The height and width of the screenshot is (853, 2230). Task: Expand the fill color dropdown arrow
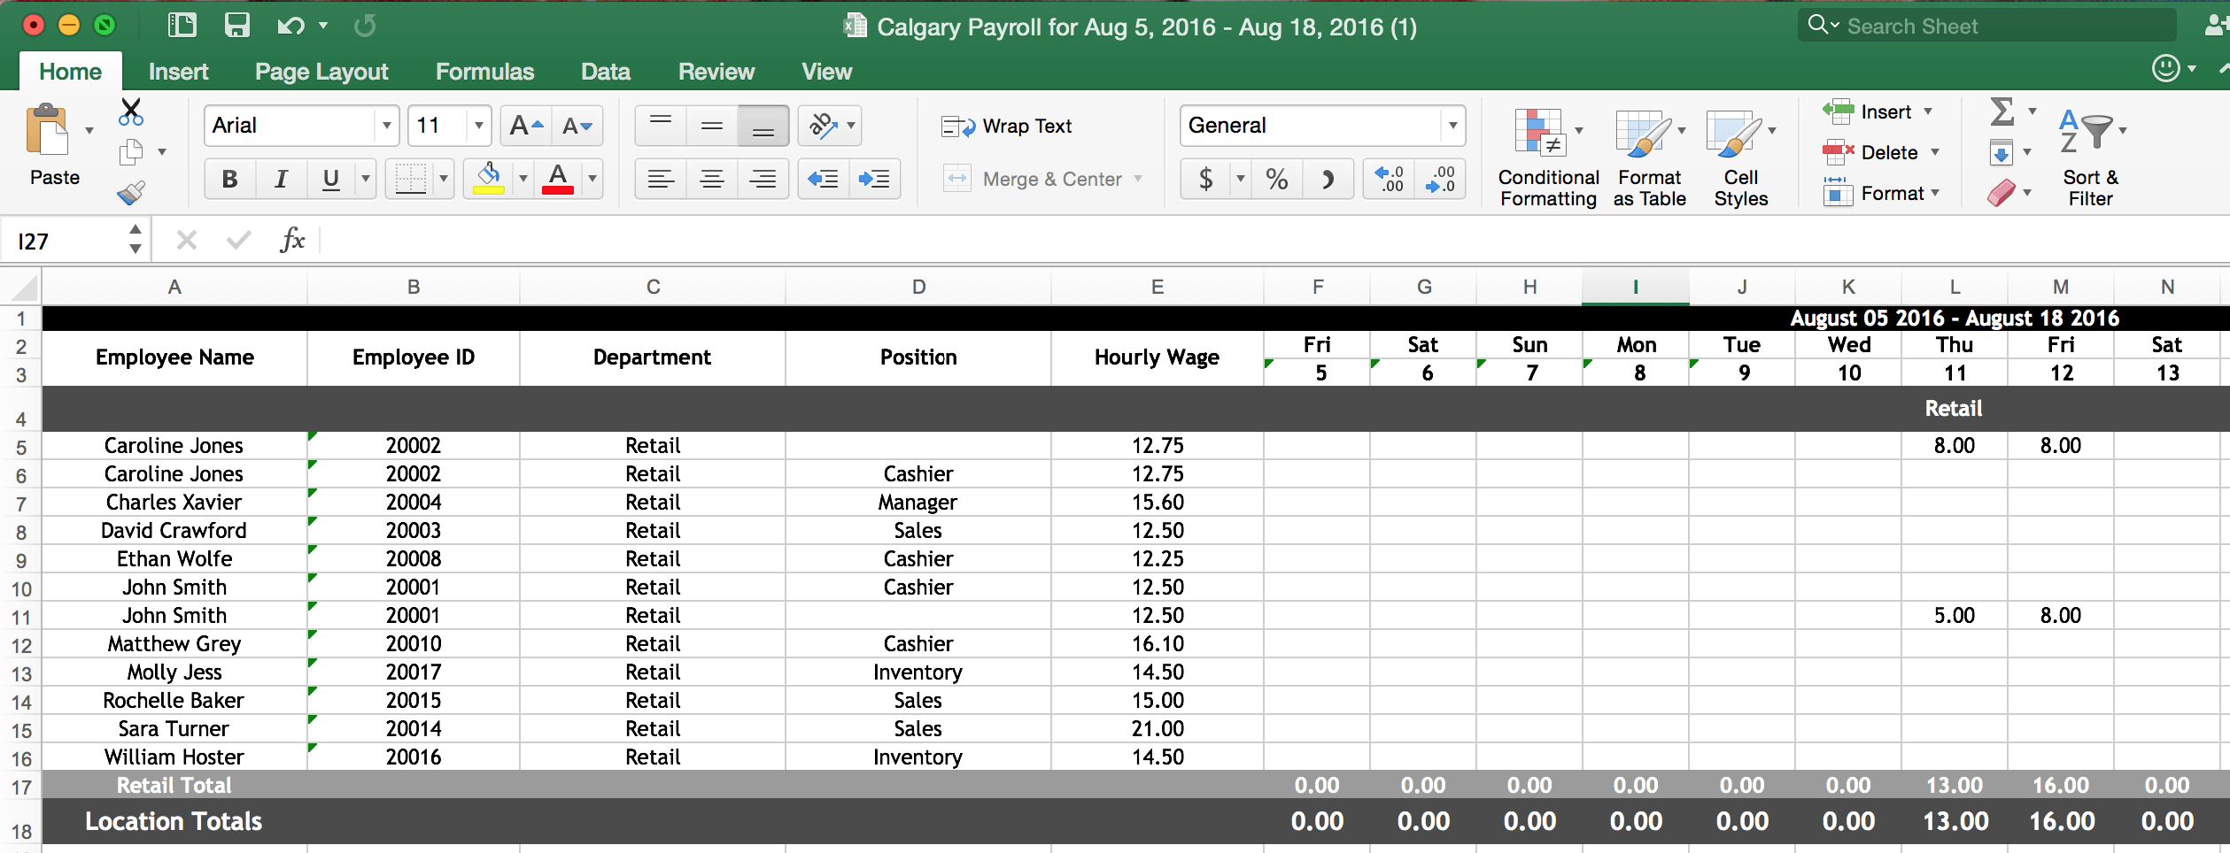pyautogui.click(x=523, y=179)
